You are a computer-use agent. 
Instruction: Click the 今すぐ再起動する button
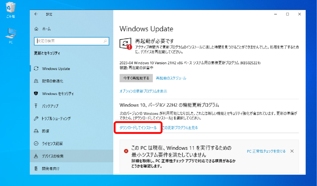(x=136, y=78)
